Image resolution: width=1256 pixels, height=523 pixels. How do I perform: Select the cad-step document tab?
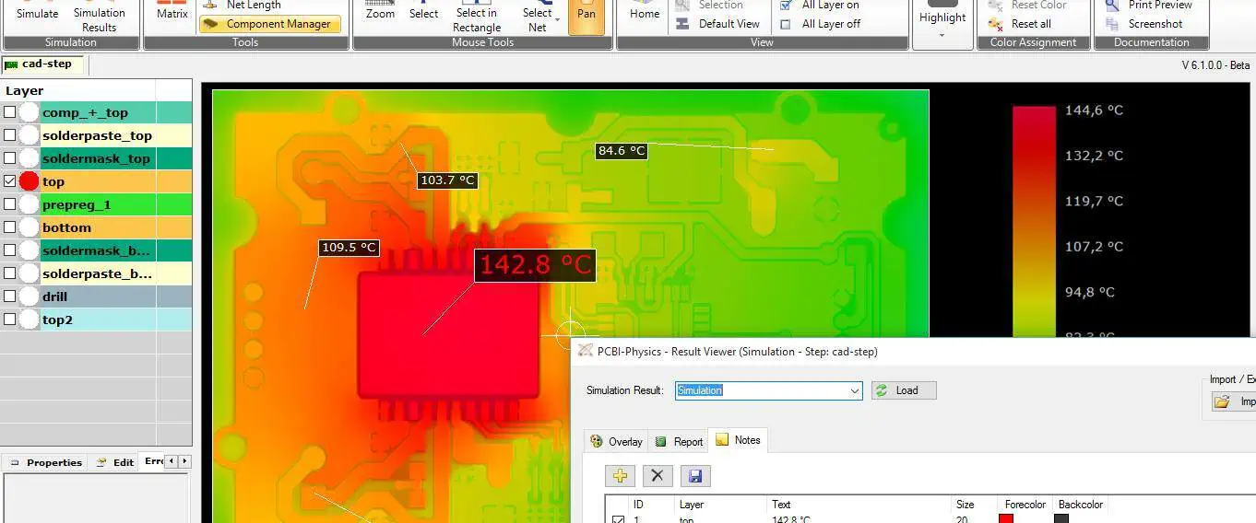tap(42, 64)
